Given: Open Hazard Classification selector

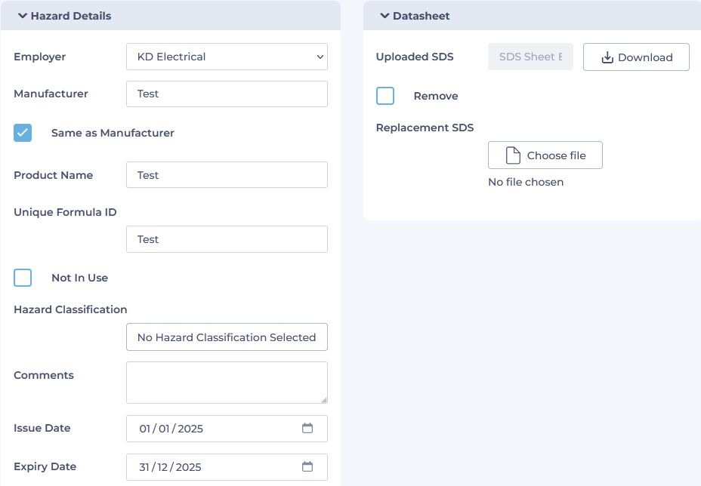Looking at the screenshot, I should point(227,337).
